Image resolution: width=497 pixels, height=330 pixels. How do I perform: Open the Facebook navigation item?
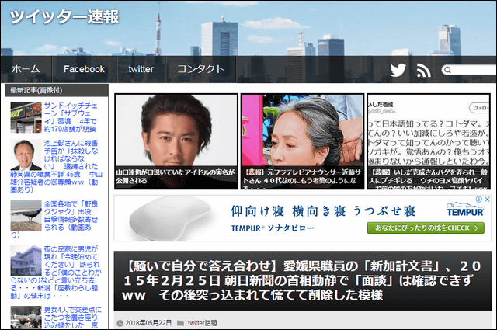[x=84, y=69]
